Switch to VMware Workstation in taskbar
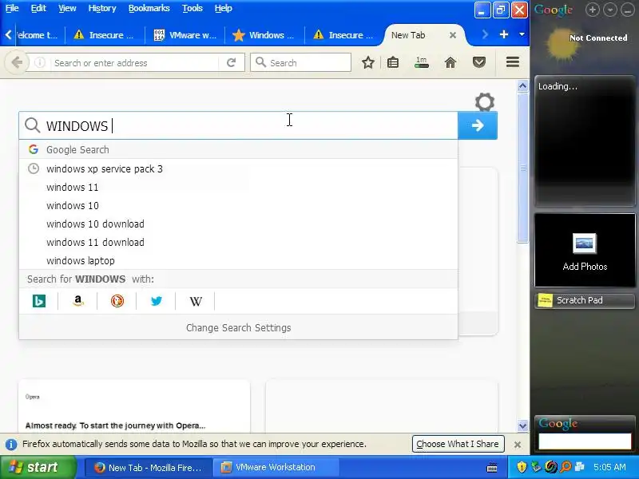Viewport: 639px width, 479px height. click(275, 467)
